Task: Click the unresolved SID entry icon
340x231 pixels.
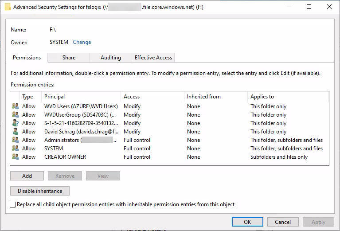Action: [16, 123]
